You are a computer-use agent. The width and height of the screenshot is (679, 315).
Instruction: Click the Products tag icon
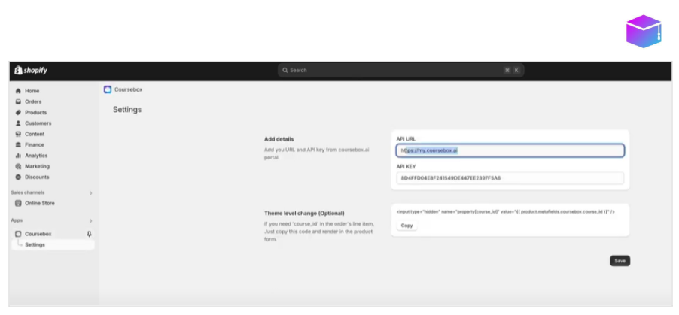(18, 113)
